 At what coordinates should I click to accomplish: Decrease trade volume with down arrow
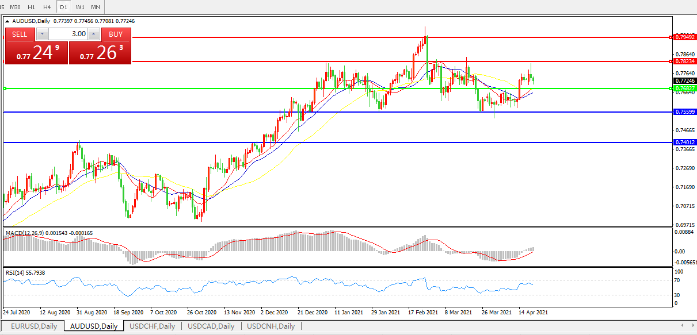tap(42, 34)
